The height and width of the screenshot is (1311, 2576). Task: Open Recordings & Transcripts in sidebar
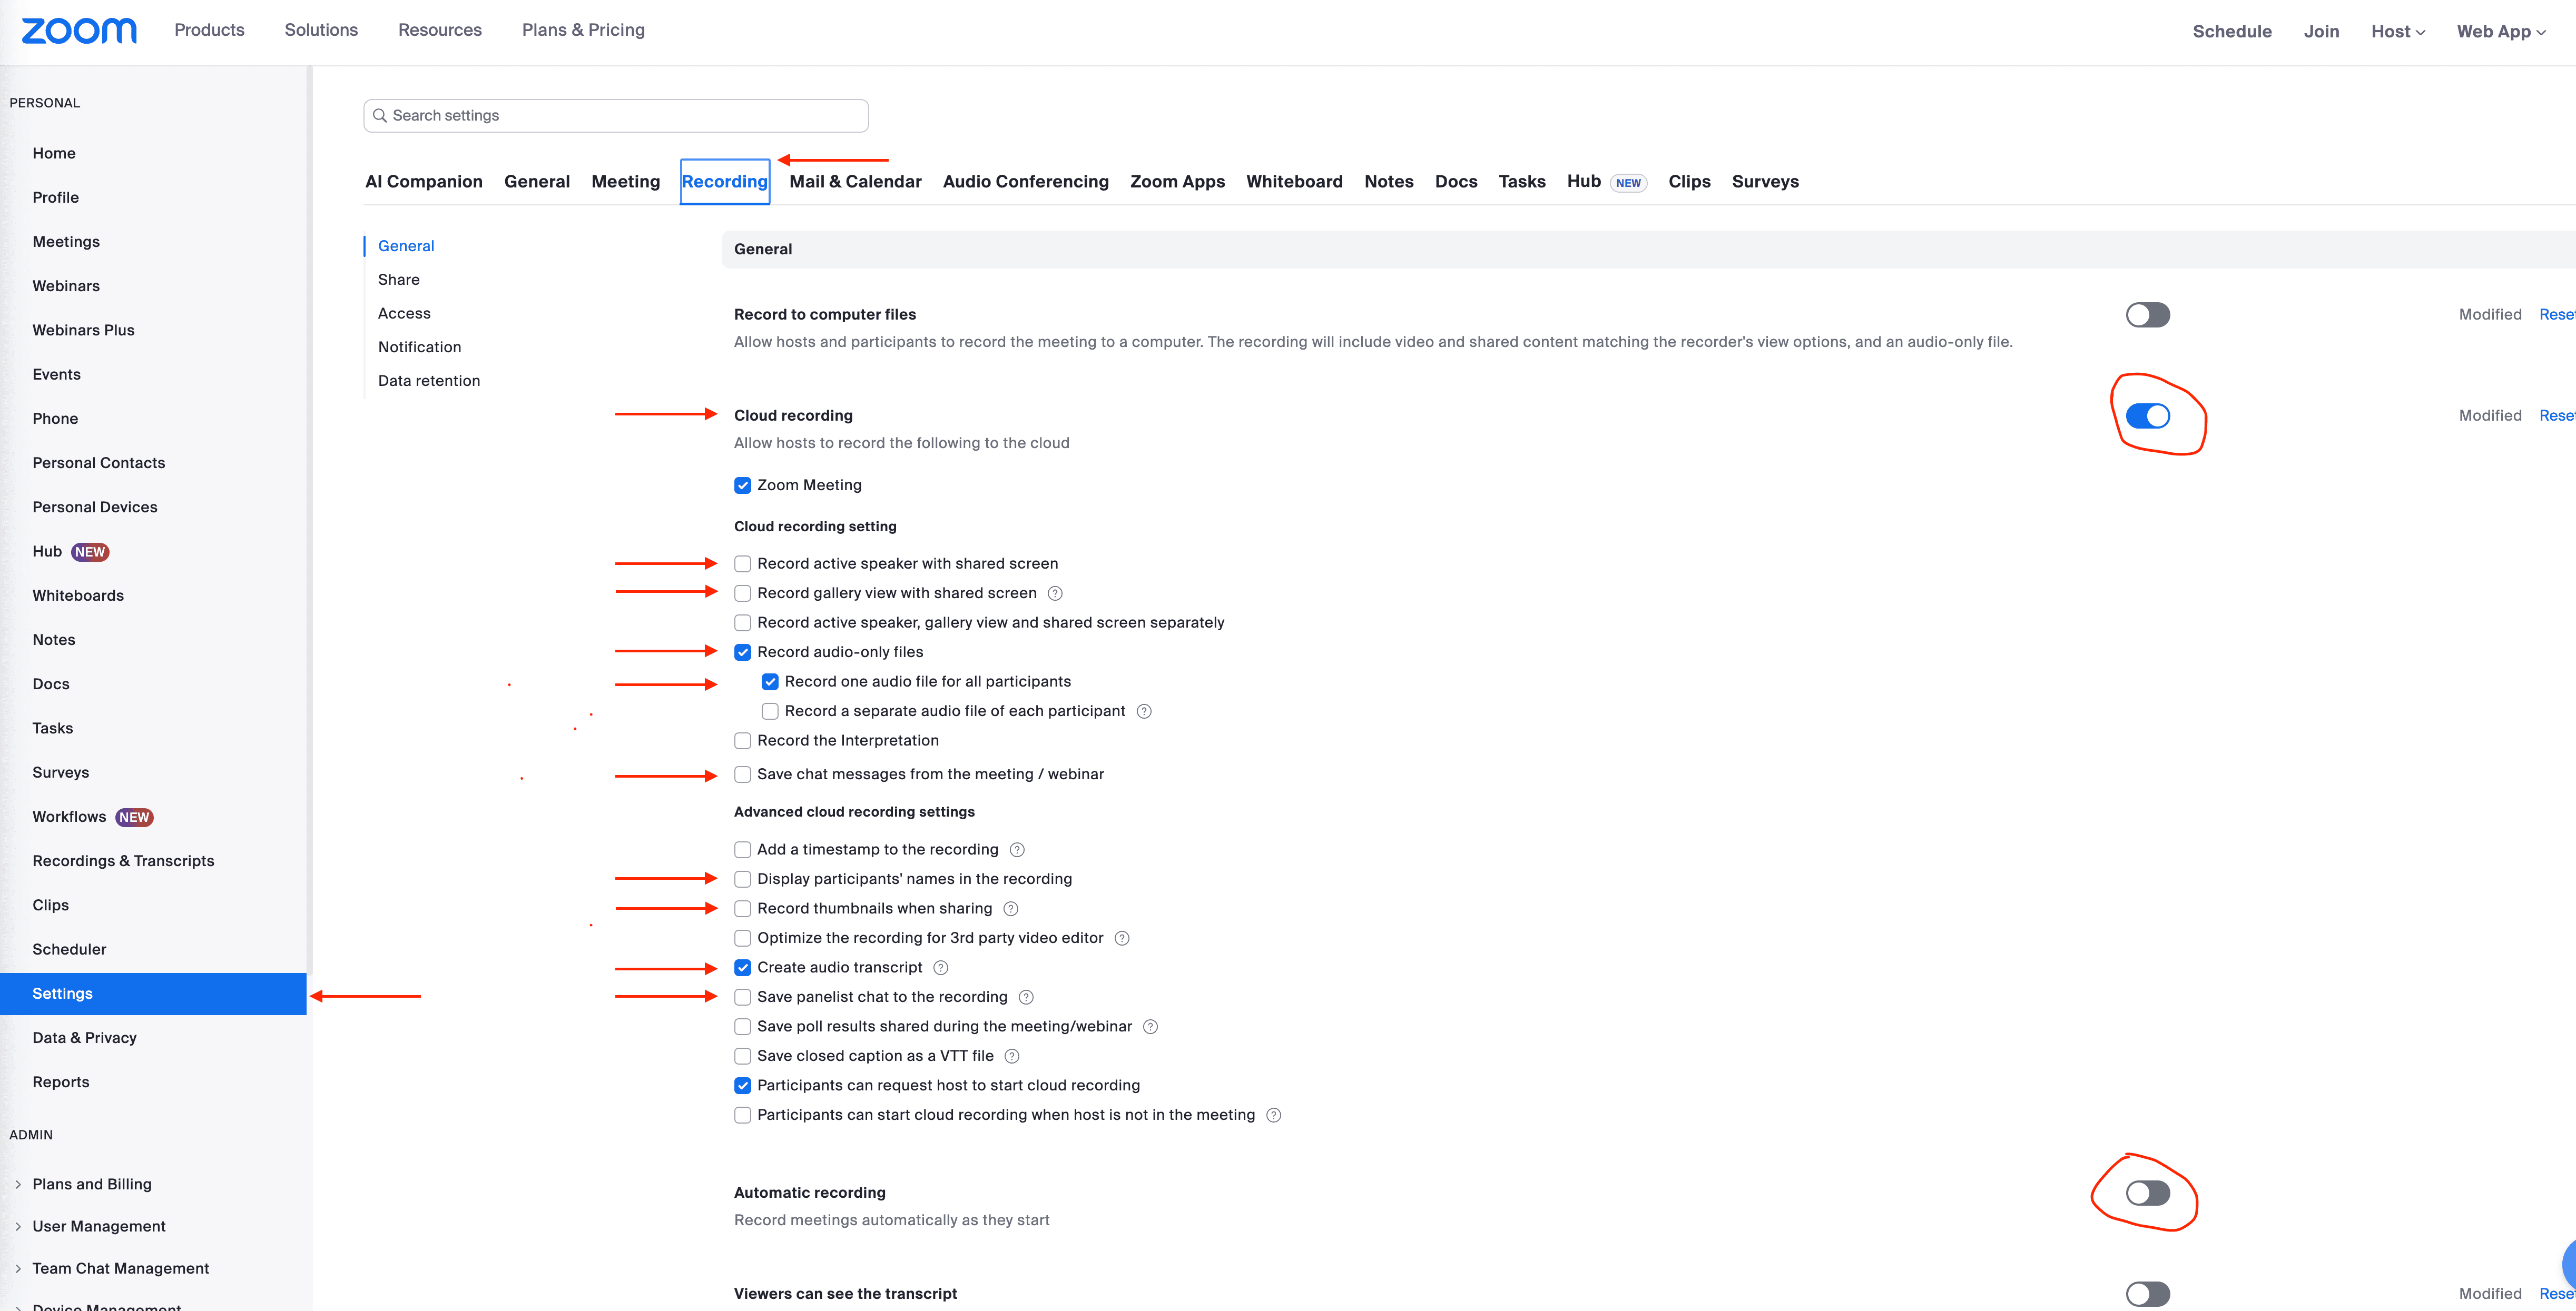point(123,860)
